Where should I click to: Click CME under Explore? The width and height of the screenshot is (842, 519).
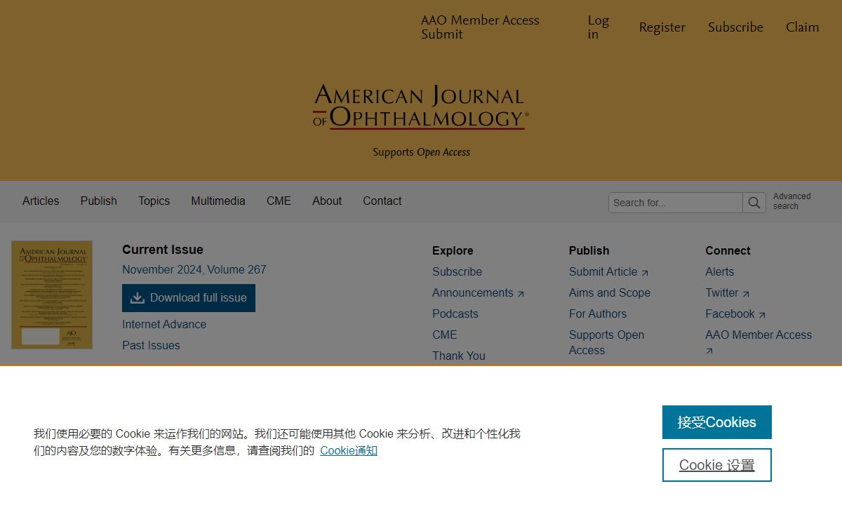click(x=445, y=335)
